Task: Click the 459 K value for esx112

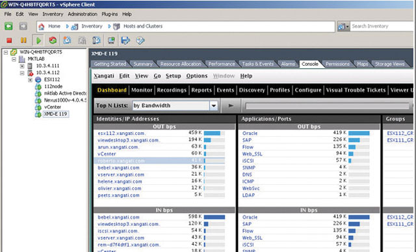Action: pos(195,132)
